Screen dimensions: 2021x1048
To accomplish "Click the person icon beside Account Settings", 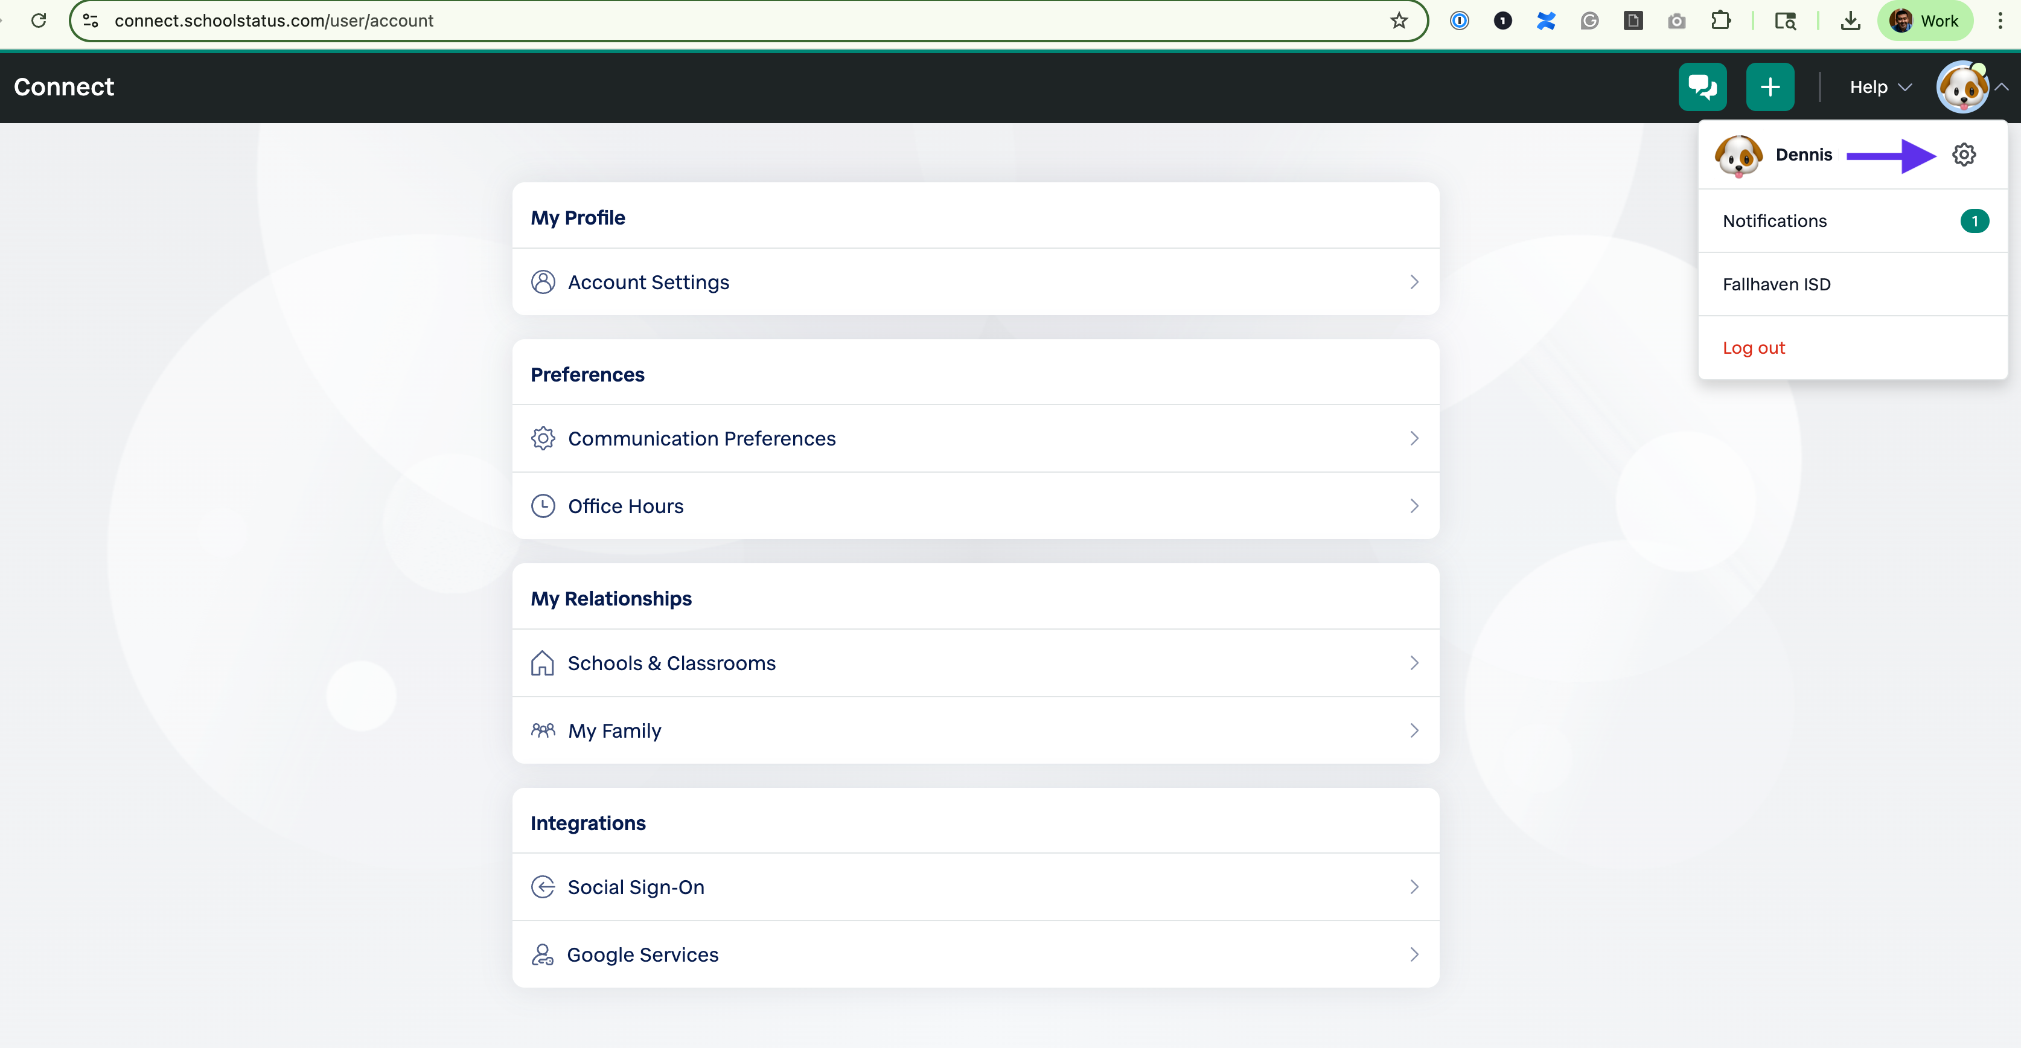I will coord(543,281).
